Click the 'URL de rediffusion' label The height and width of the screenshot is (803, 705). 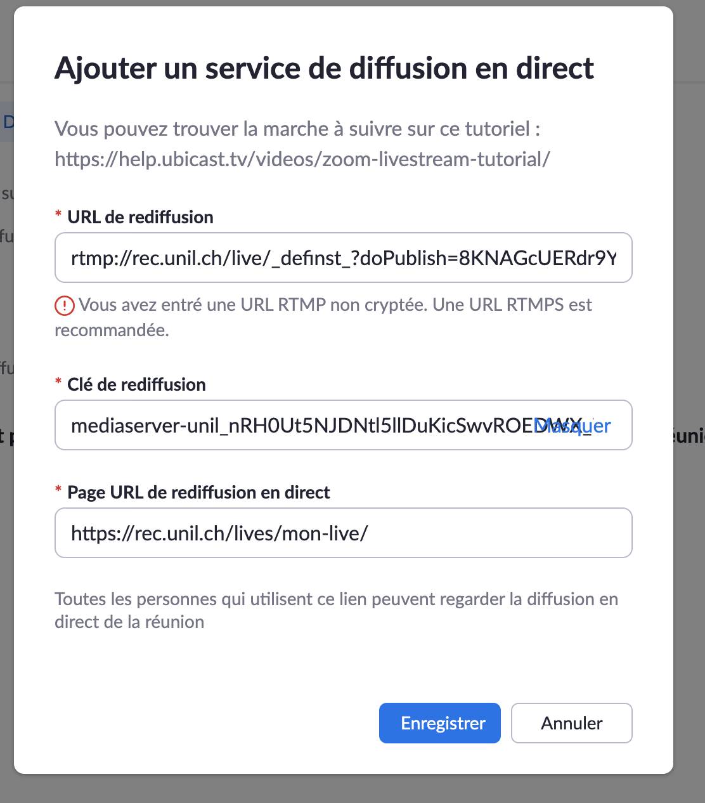click(x=140, y=218)
